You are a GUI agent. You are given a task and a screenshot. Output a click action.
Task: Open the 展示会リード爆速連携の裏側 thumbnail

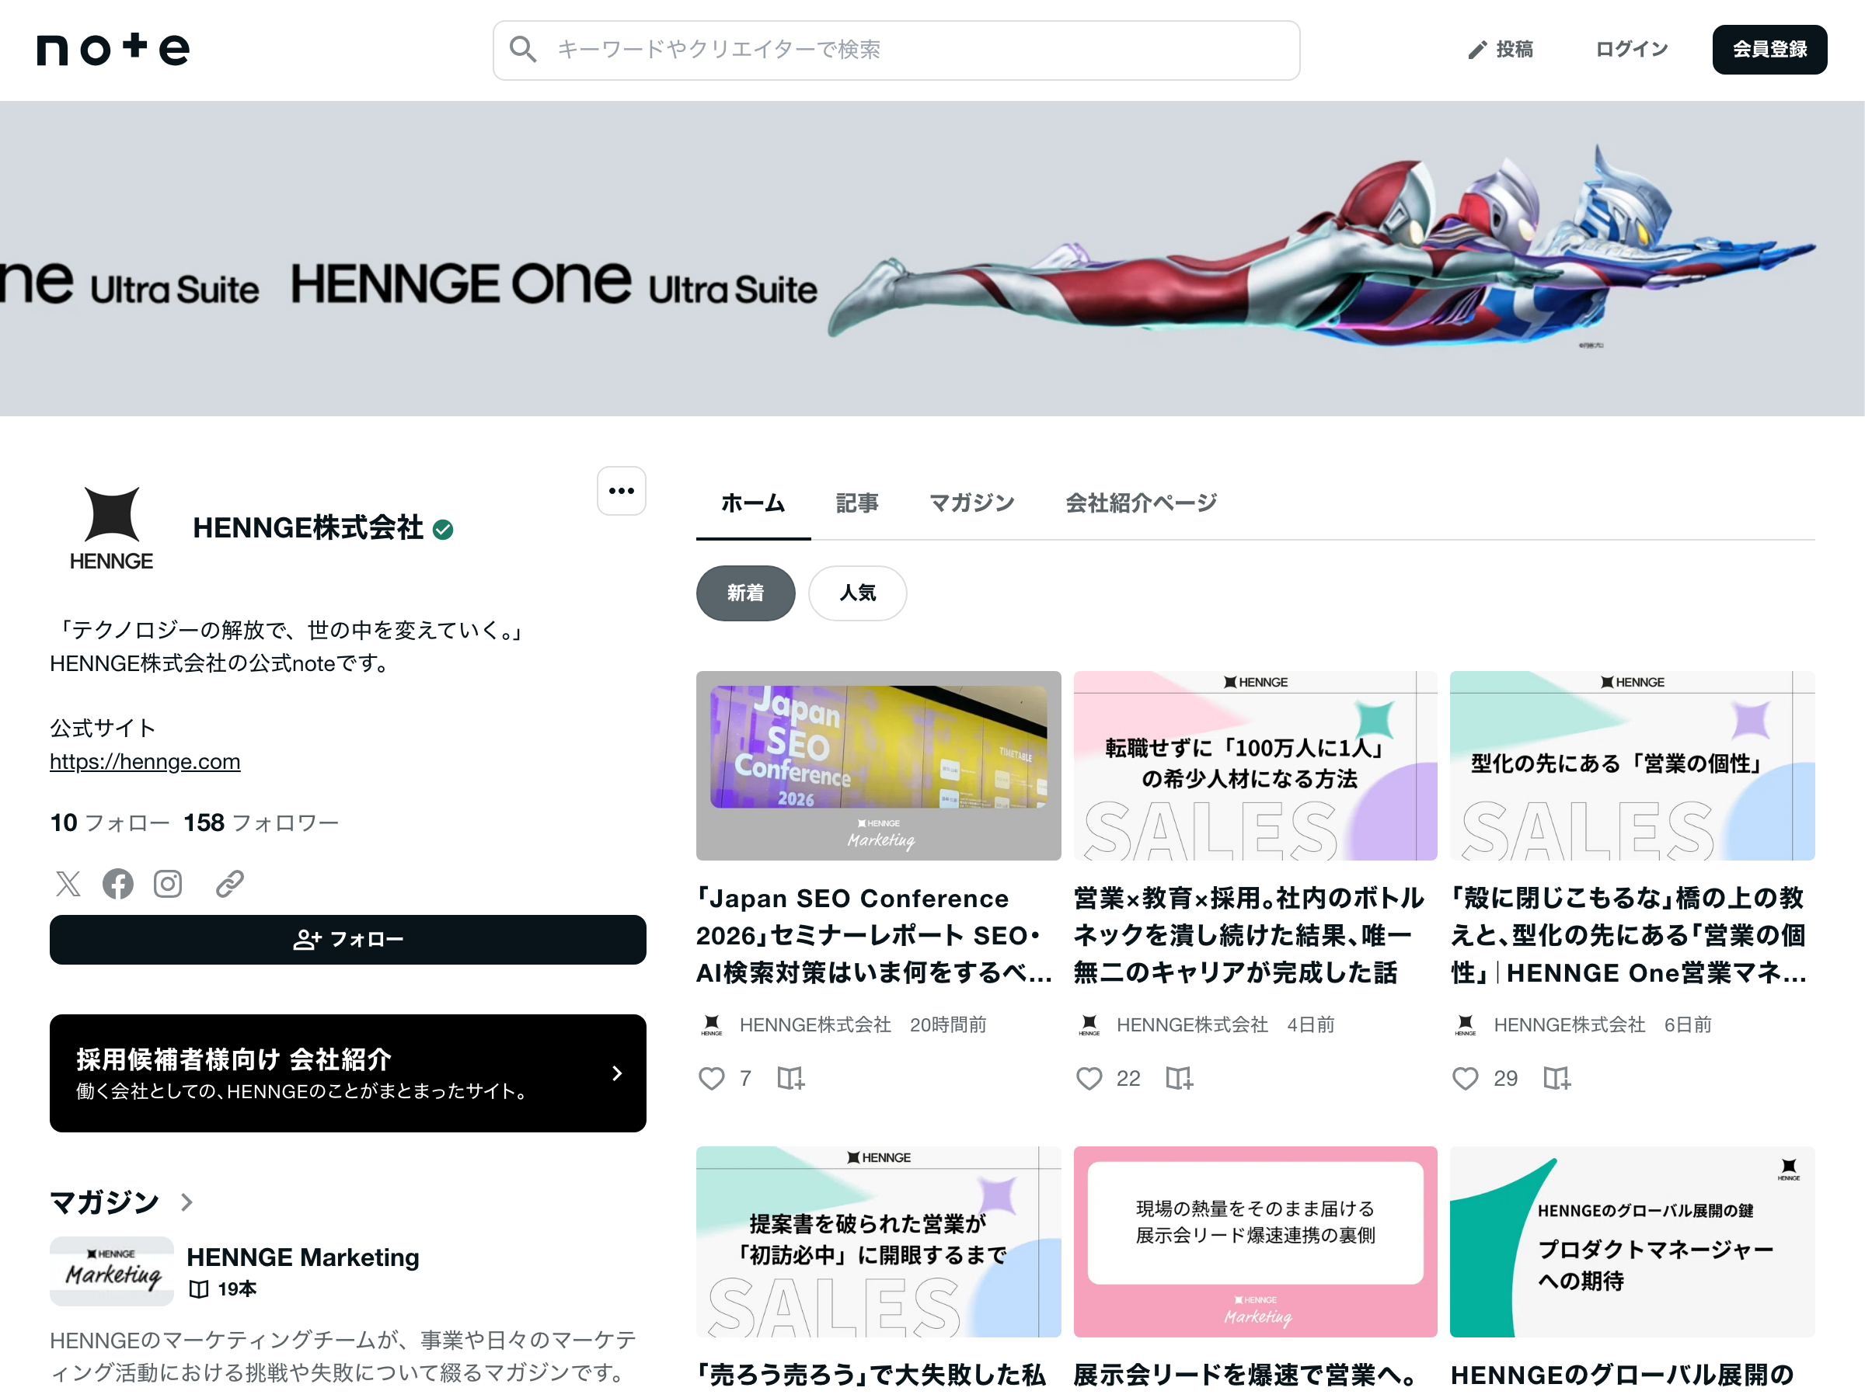tap(1256, 1241)
